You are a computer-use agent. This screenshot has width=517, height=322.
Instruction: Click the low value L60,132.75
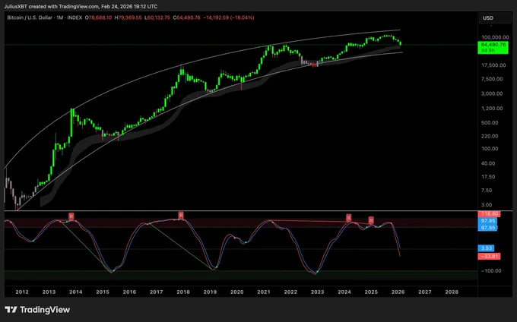click(157, 17)
